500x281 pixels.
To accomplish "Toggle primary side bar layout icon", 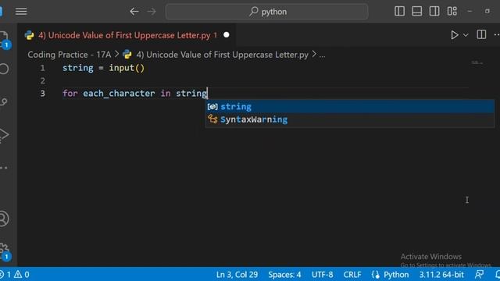I will click(399, 12).
